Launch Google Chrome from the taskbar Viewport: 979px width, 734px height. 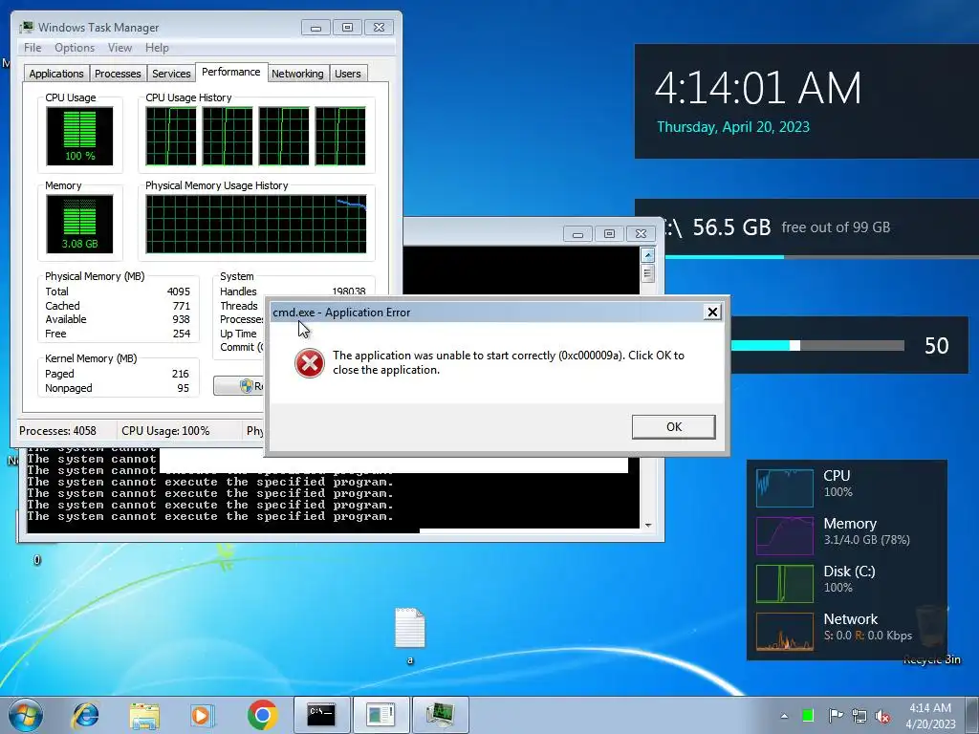pos(262,715)
